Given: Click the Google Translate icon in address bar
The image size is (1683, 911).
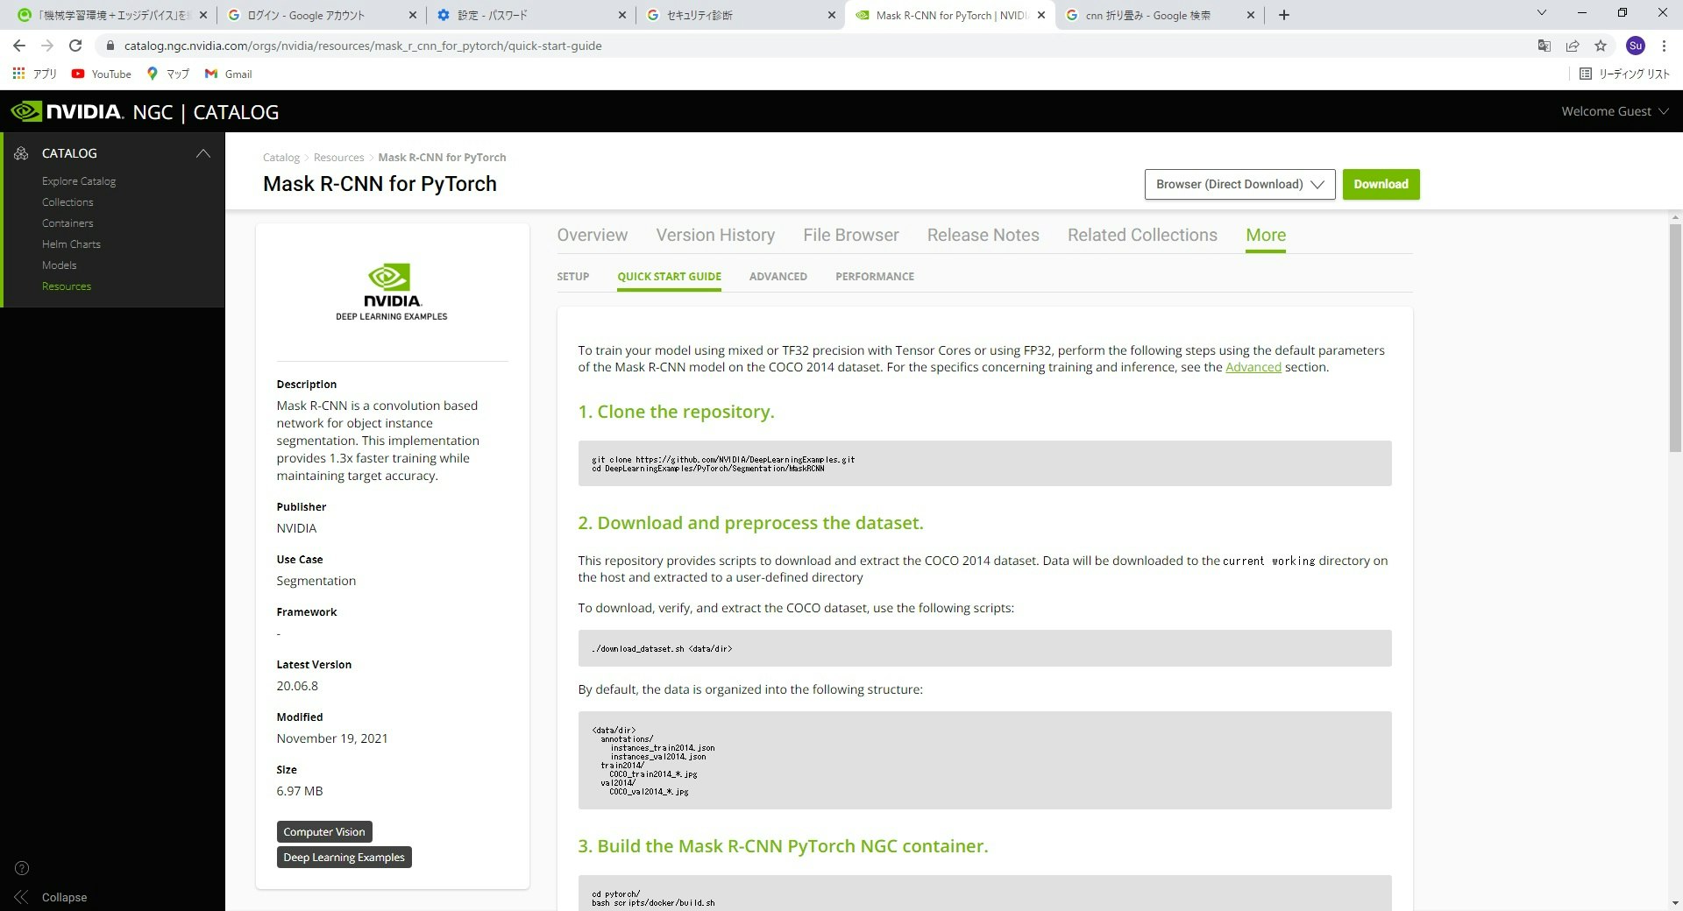Looking at the screenshot, I should point(1544,46).
